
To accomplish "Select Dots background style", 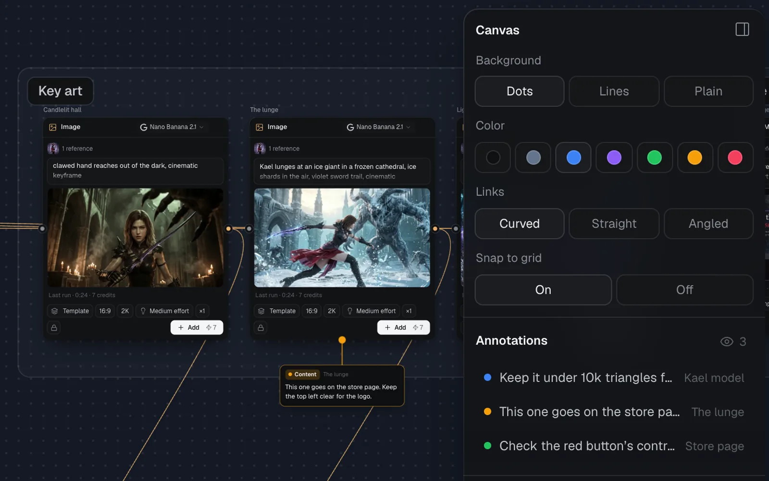I will click(x=520, y=91).
